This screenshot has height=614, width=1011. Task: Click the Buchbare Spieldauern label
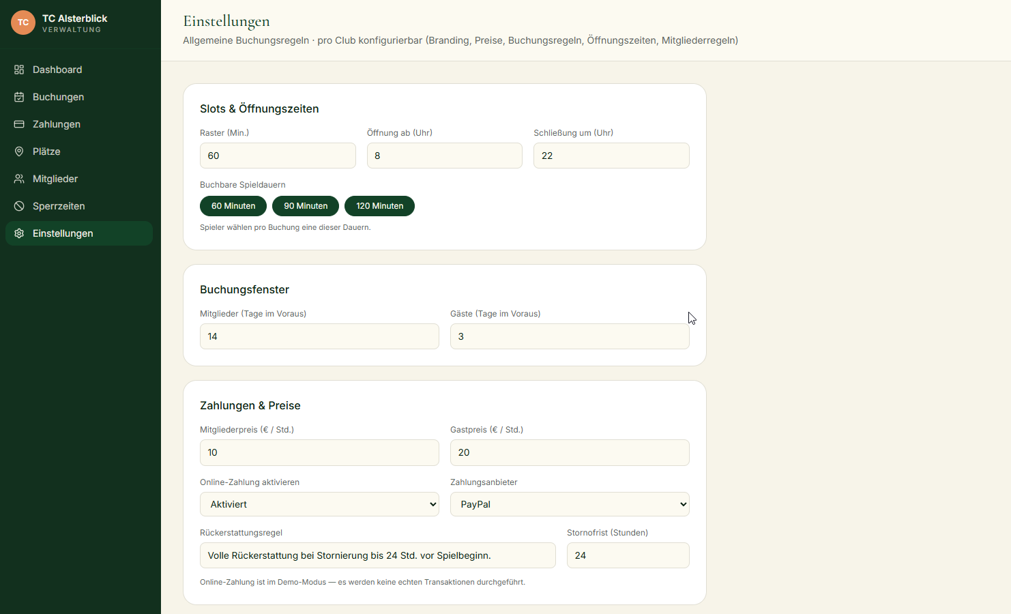[x=243, y=185]
